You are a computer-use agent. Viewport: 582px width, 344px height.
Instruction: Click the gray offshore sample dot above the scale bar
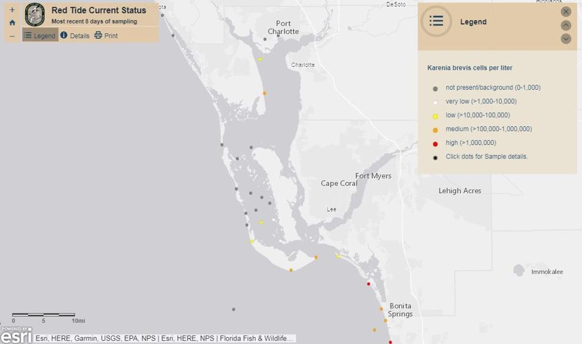tap(233, 309)
